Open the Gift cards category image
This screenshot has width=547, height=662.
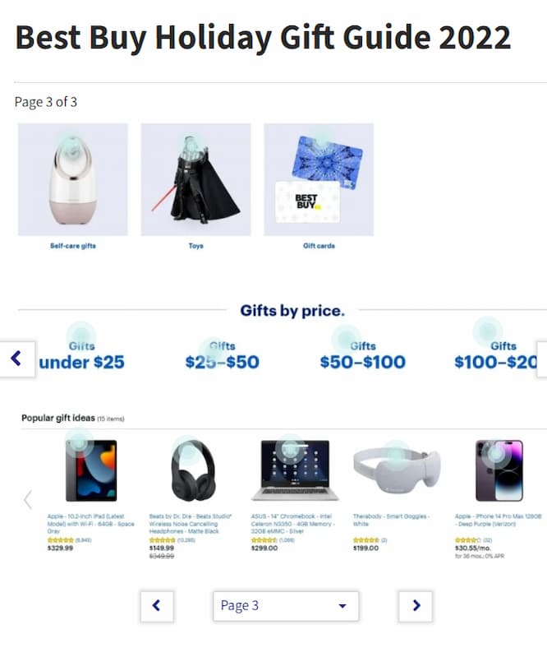click(x=319, y=179)
